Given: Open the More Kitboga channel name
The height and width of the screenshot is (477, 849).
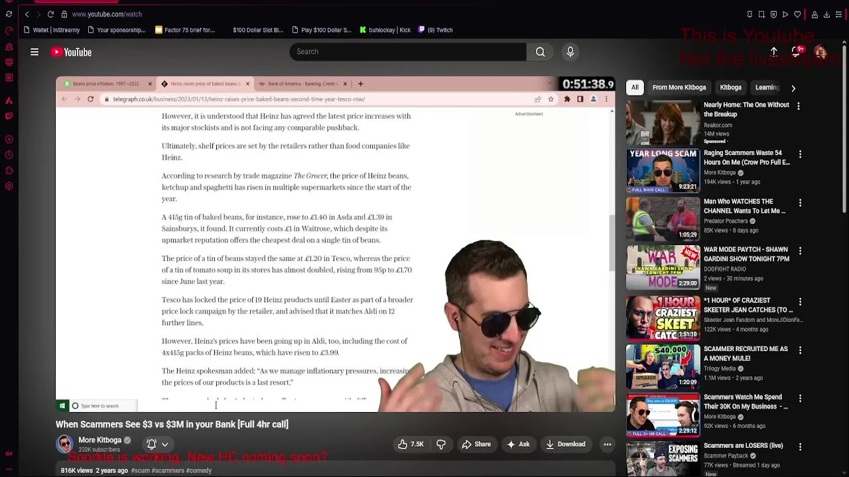Looking at the screenshot, I should click(100, 440).
